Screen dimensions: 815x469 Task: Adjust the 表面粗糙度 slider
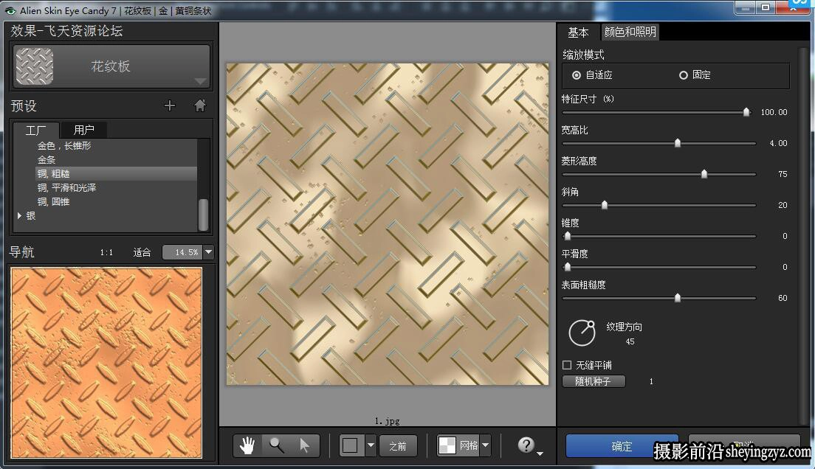677,298
